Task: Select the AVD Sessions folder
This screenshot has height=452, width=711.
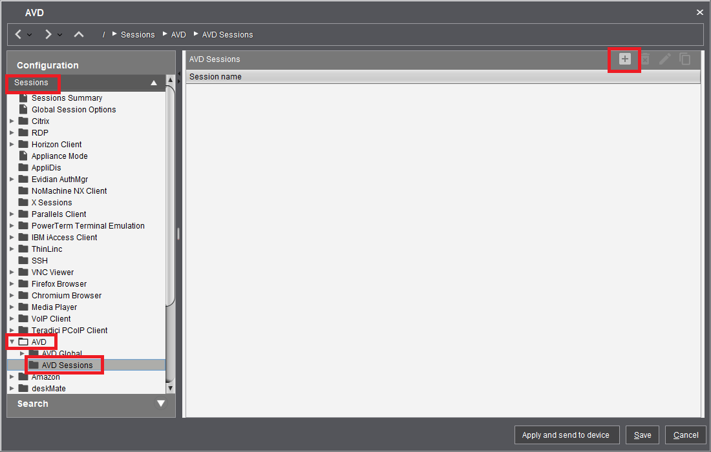Action: (x=67, y=365)
